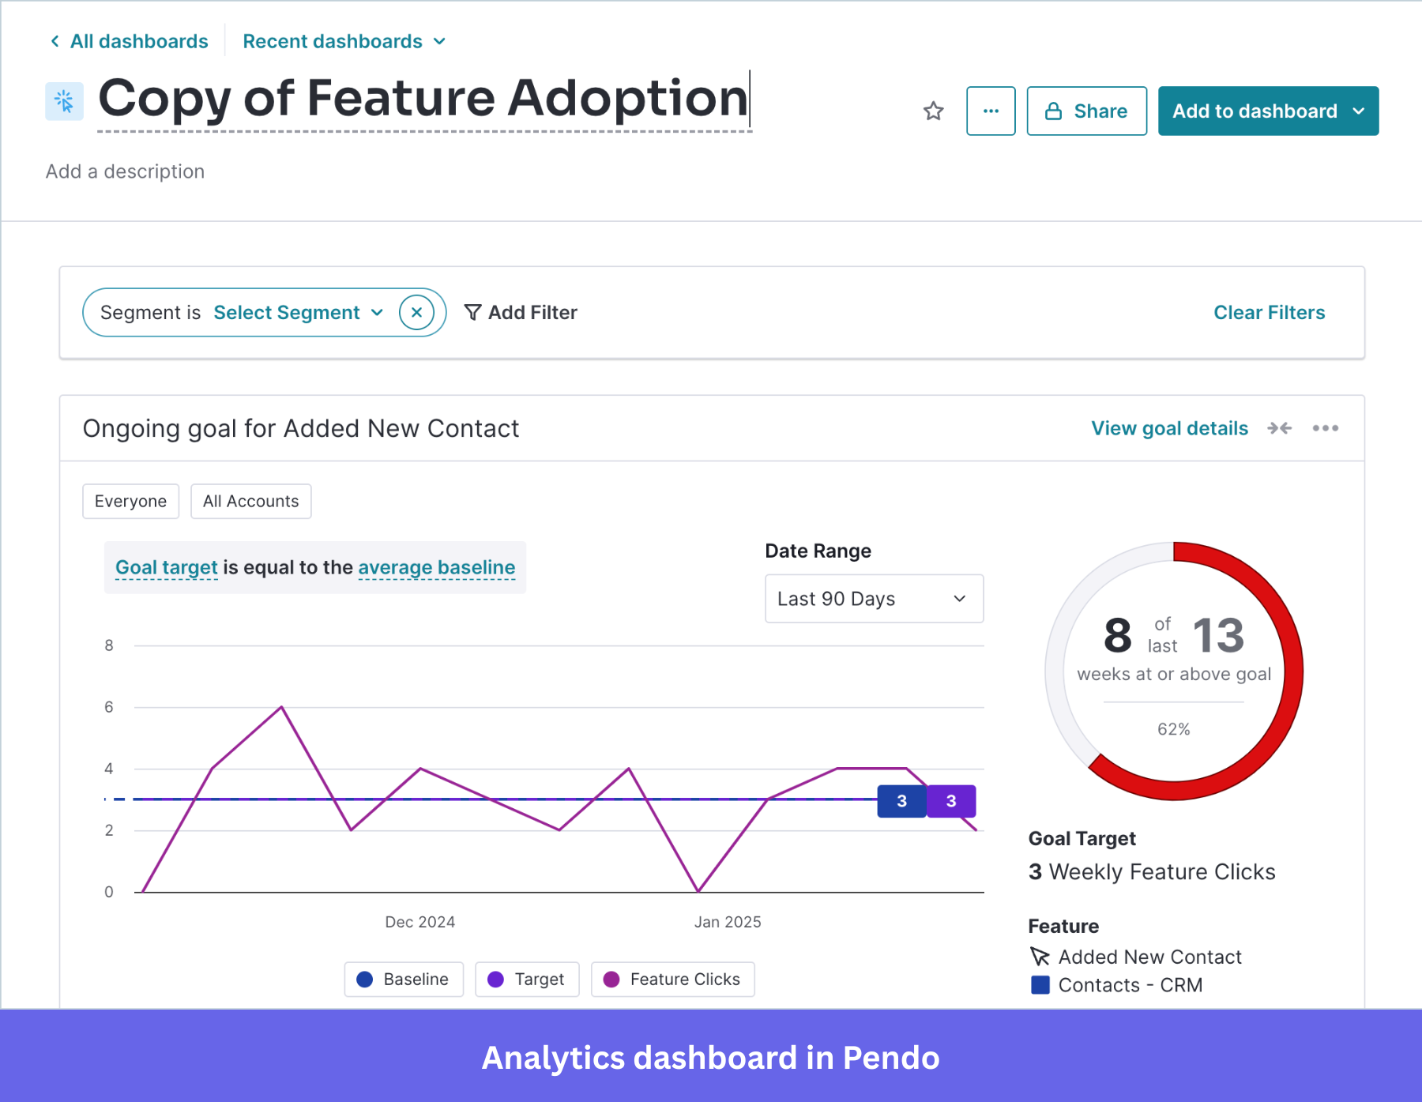Click '3 Weekly Feature Clicks' text
The width and height of the screenshot is (1422, 1102).
pyautogui.click(x=1152, y=872)
